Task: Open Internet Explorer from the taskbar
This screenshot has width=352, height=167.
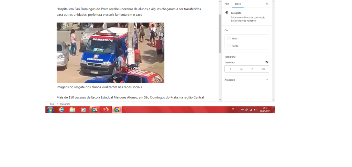Action: pyautogui.click(x=61, y=110)
